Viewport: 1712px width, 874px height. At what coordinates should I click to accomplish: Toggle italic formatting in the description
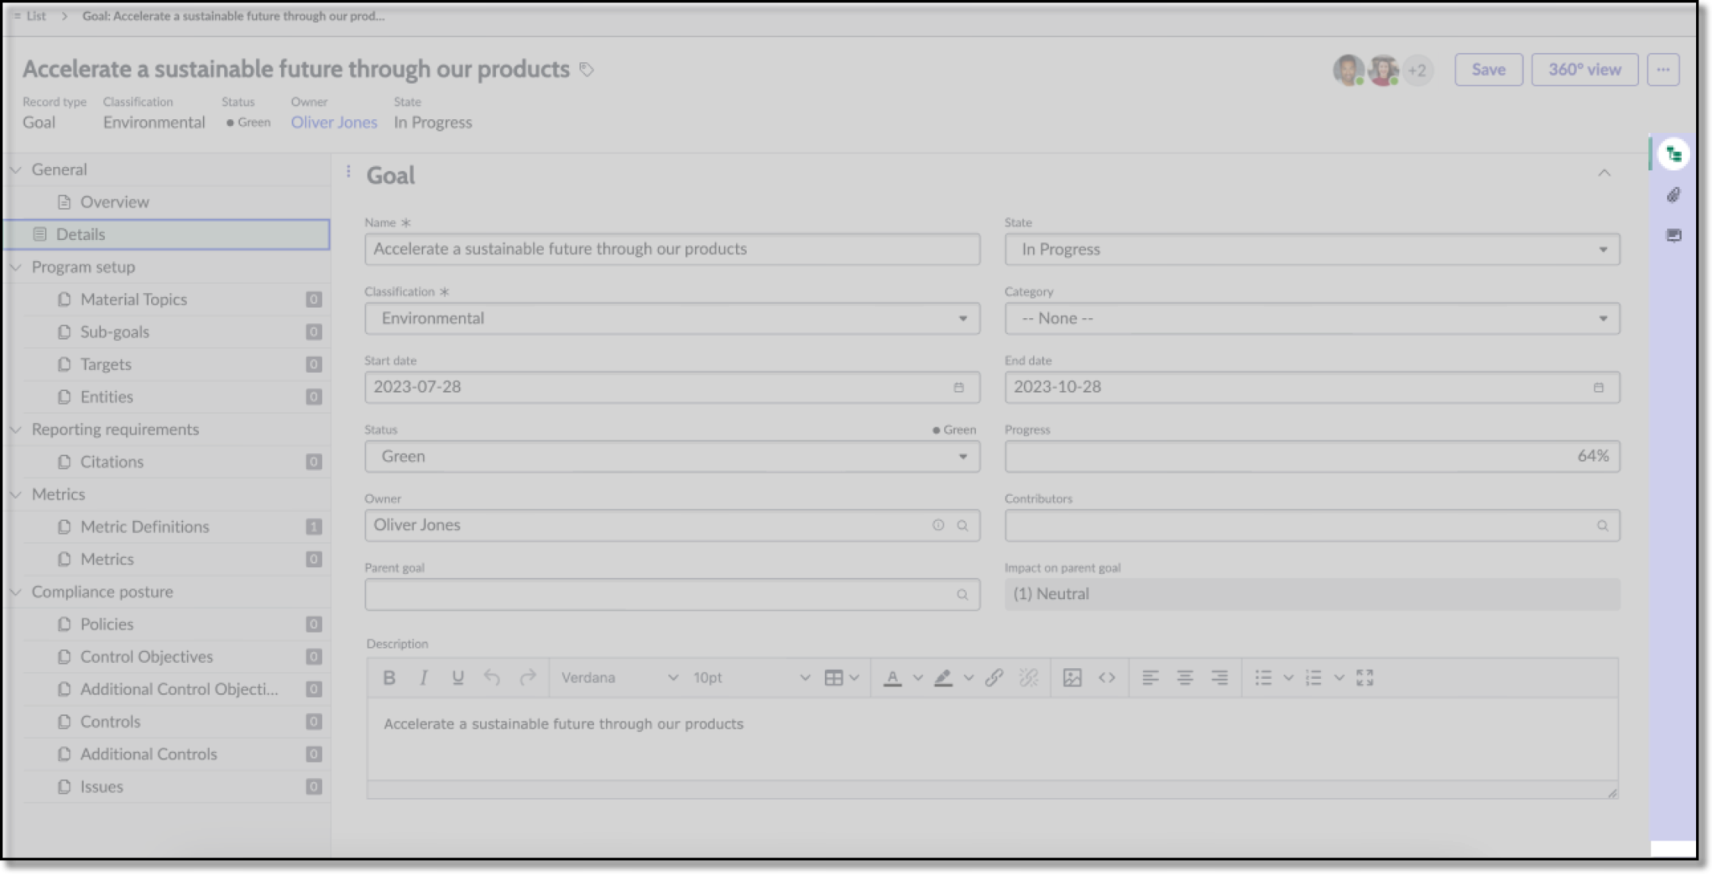click(x=423, y=677)
